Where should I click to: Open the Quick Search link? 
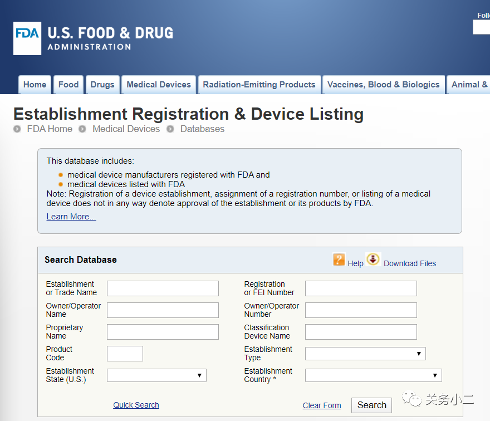pos(136,405)
